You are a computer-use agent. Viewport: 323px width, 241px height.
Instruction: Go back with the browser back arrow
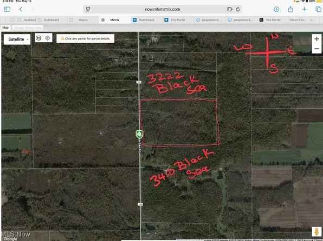point(21,9)
